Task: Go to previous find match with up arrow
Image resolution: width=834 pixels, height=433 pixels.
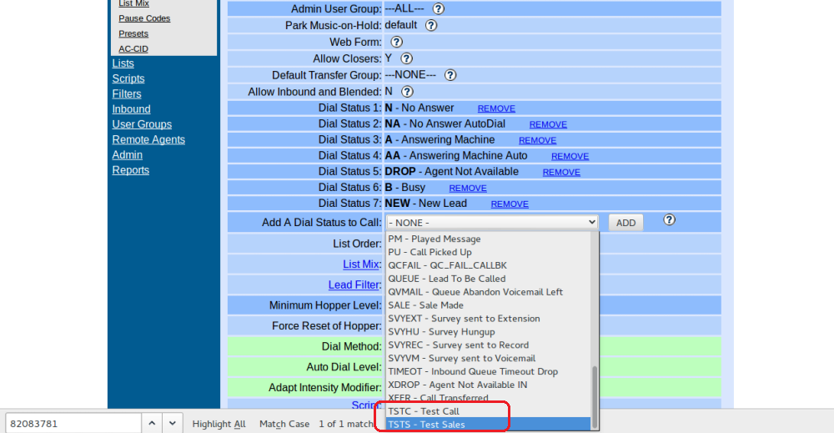Action: pos(152,424)
